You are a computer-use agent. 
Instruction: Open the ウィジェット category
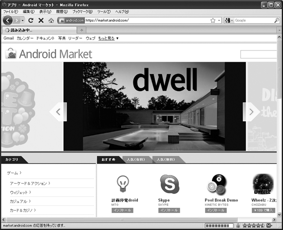click(20, 192)
